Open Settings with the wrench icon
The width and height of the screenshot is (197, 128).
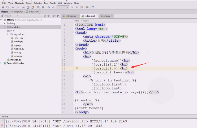click(87, 7)
